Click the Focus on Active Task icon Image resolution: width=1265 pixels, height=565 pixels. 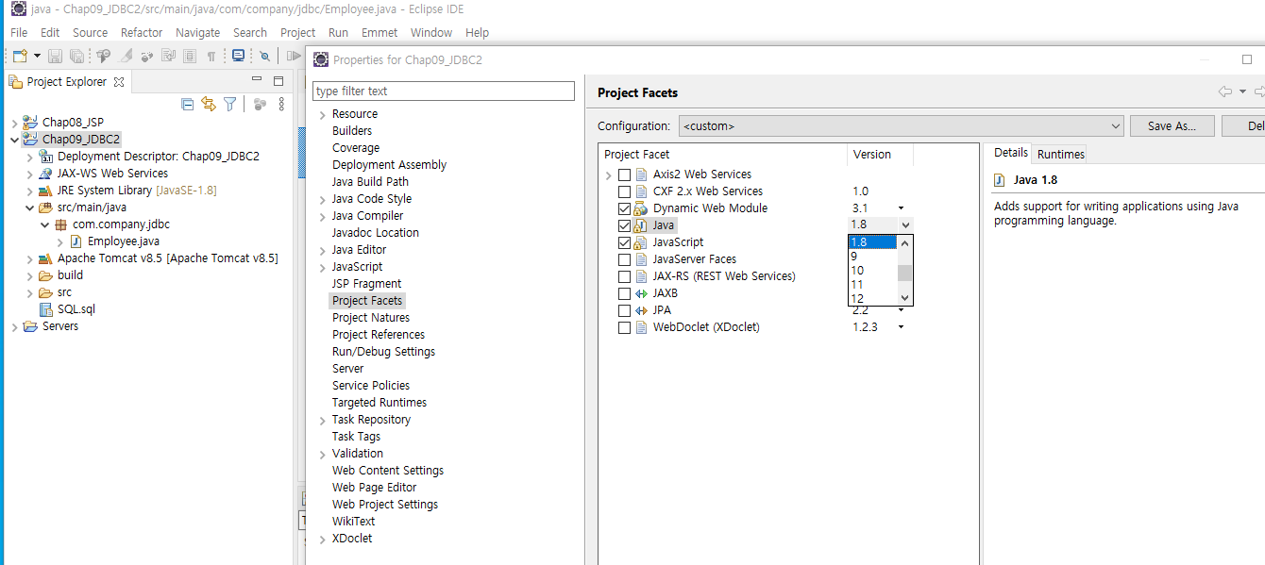pos(260,104)
